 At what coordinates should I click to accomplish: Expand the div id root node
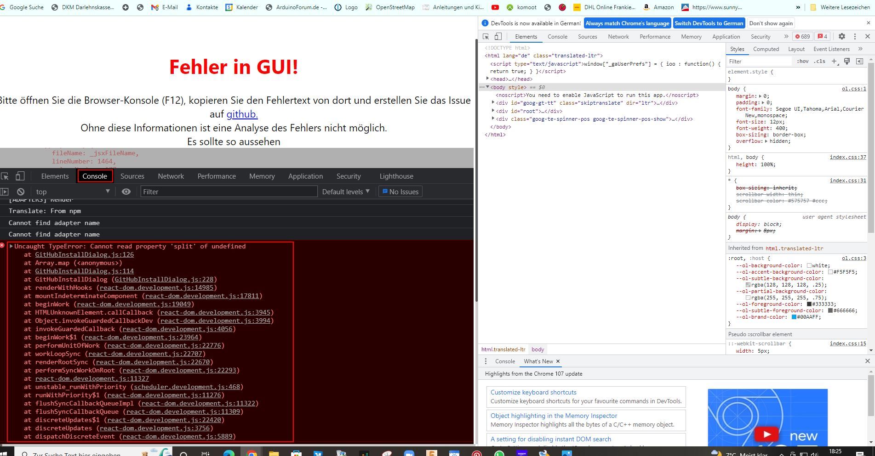coord(493,111)
